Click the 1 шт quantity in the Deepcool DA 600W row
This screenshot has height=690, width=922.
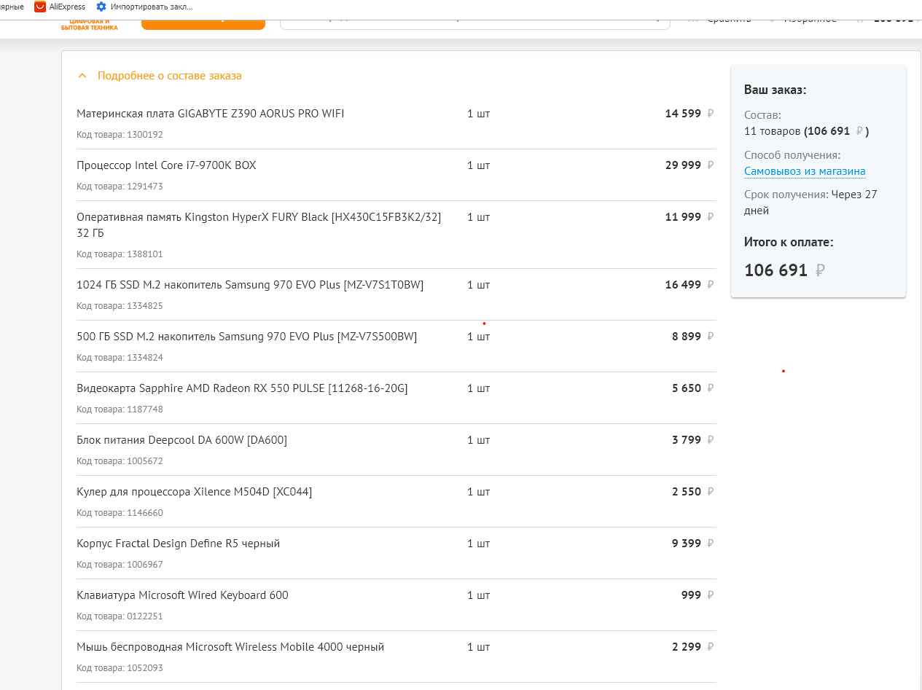point(479,440)
